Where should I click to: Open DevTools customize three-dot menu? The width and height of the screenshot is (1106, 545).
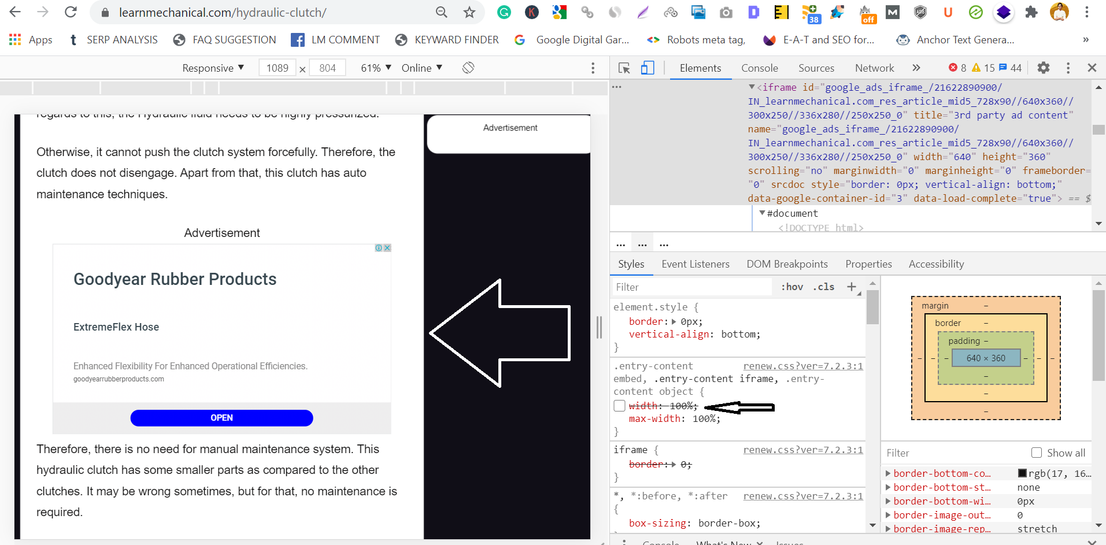[1068, 68]
